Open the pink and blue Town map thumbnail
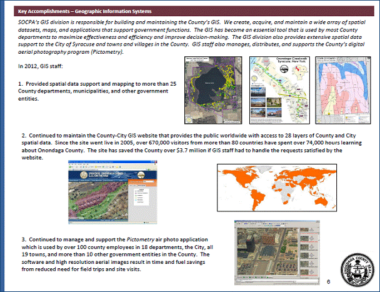380x292 pixels. coord(343,90)
